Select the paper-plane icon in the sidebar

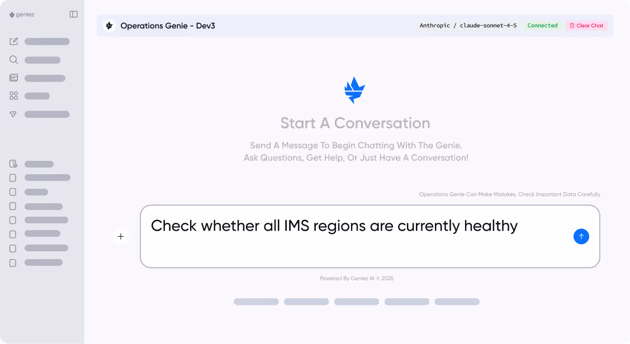coord(13,114)
